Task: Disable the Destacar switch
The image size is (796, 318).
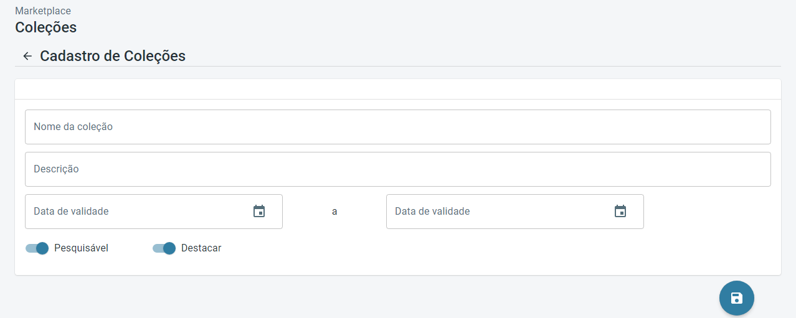Action: click(x=164, y=248)
